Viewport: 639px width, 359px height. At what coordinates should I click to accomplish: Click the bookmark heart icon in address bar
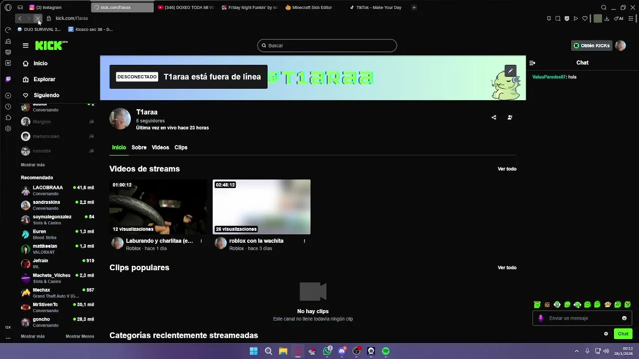(x=585, y=18)
